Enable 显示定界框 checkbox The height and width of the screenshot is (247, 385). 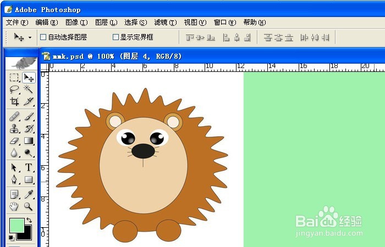[116, 37]
